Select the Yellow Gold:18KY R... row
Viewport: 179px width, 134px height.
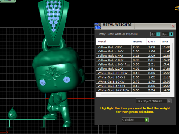click(133, 64)
